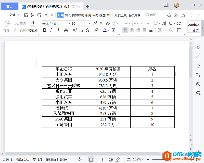204x163 pixels.
Task: Go to the 首页 home tab
Action: coord(9,6)
